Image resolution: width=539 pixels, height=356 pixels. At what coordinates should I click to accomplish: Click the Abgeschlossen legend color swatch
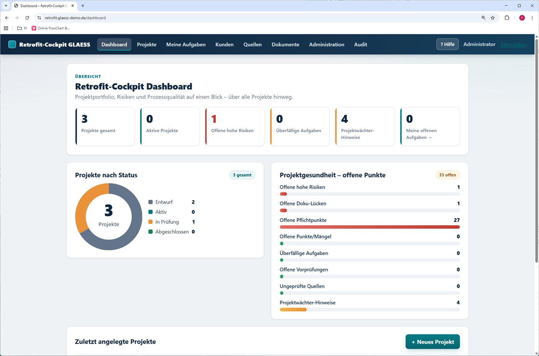(x=151, y=232)
